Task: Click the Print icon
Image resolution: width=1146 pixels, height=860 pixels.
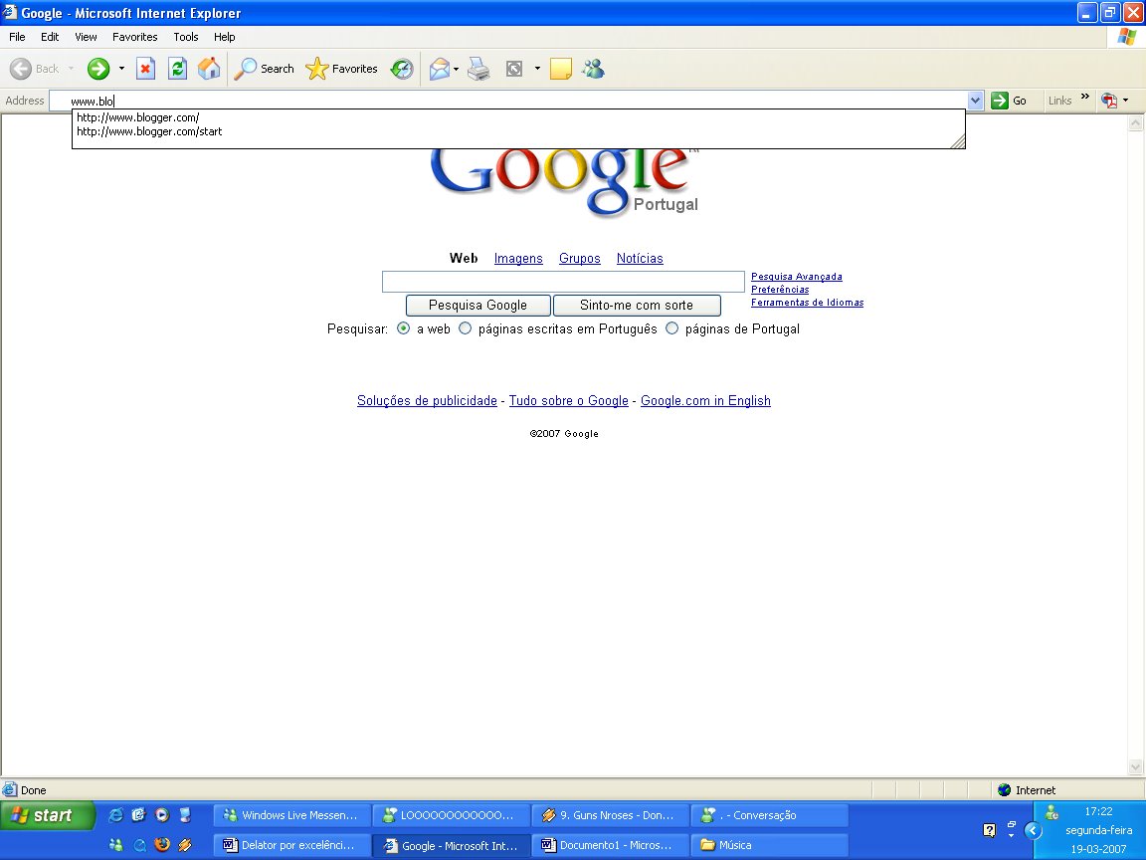Action: click(478, 69)
